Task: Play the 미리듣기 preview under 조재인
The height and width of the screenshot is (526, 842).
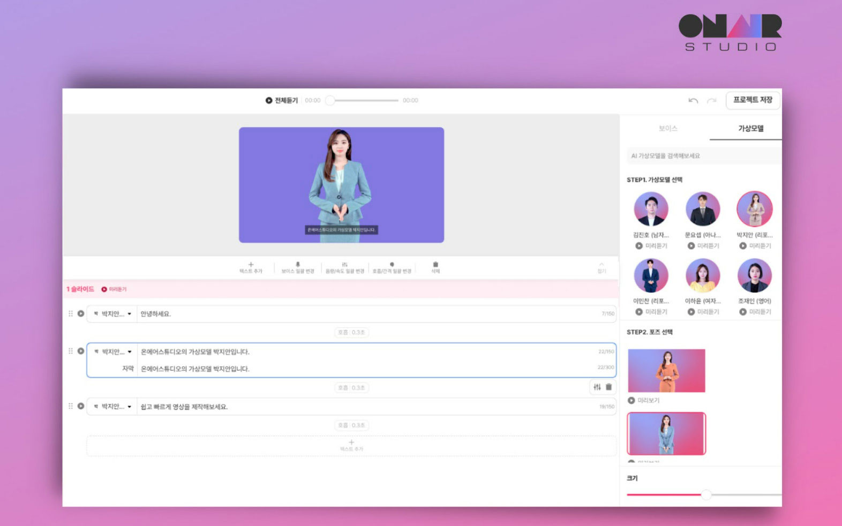Action: click(755, 312)
